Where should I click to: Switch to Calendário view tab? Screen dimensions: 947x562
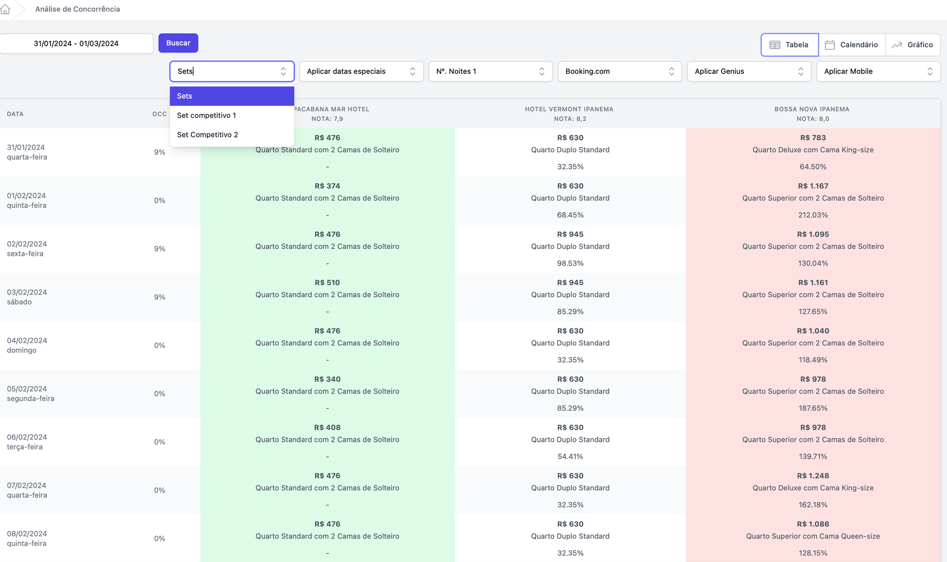click(x=852, y=45)
